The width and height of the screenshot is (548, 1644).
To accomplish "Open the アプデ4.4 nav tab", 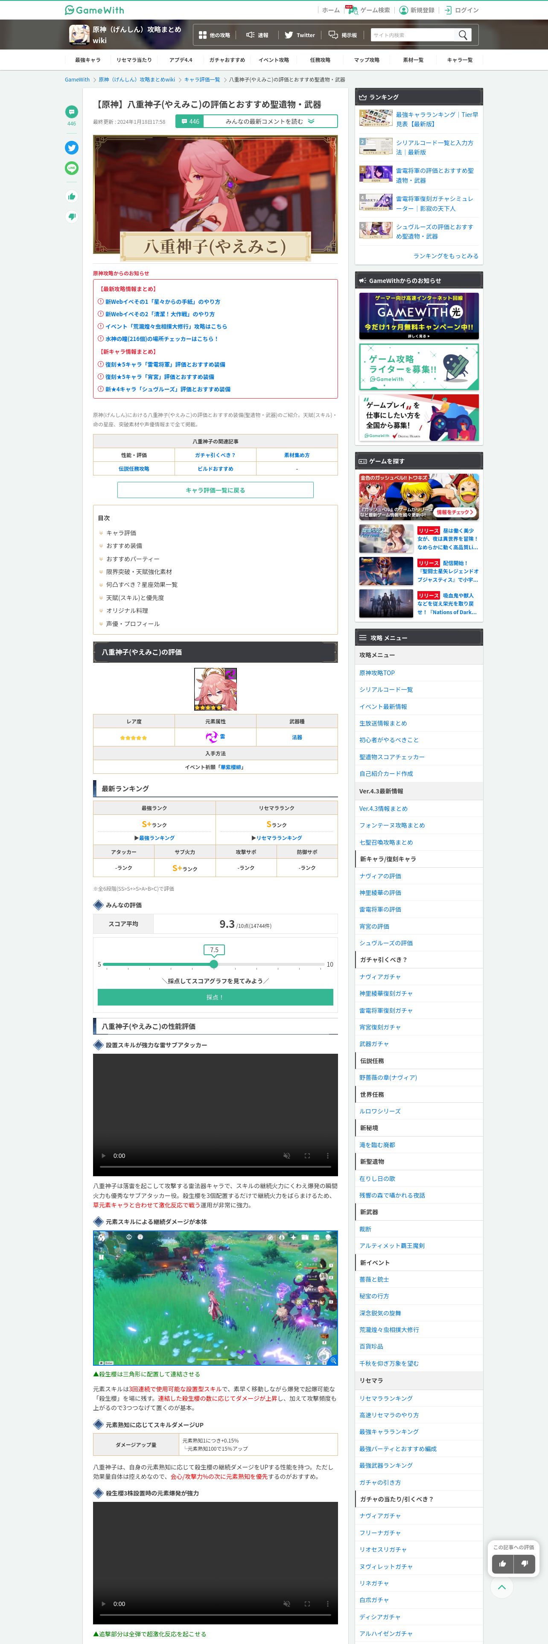I will 181,60.
